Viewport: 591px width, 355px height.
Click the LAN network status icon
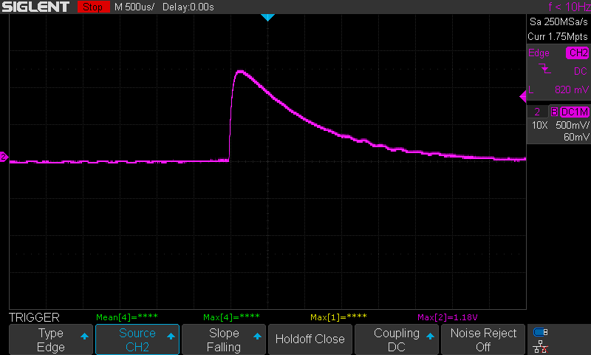(541, 346)
